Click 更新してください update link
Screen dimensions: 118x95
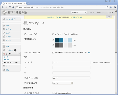(x=78, y=17)
